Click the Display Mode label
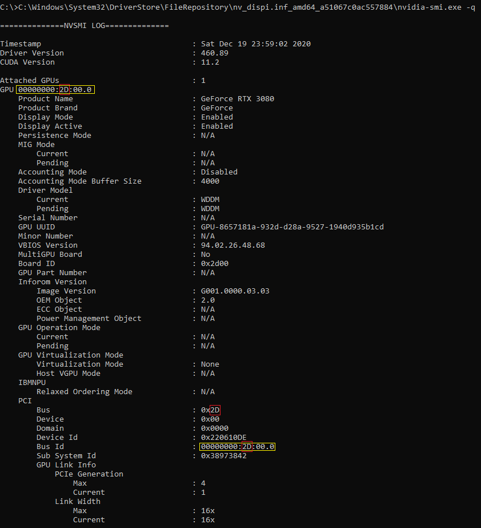The height and width of the screenshot is (528, 481). [45, 117]
